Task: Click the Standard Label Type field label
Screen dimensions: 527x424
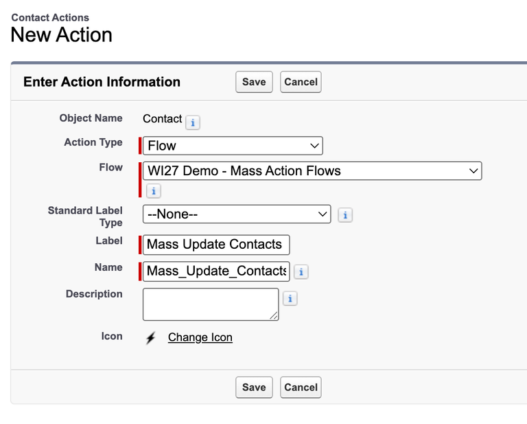Action: 85,216
